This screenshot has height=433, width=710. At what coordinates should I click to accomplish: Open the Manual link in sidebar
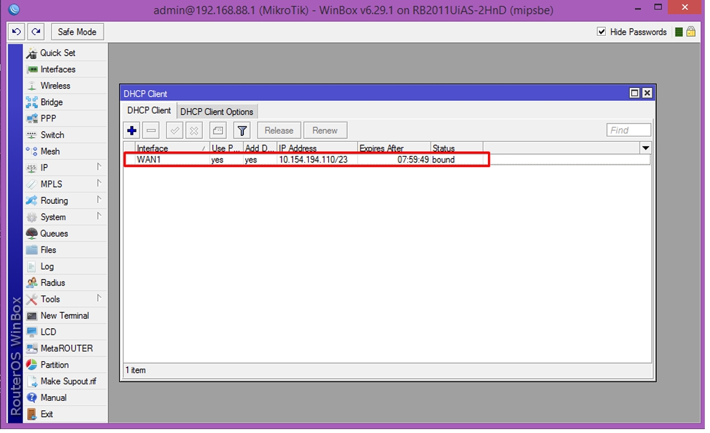tap(65, 397)
